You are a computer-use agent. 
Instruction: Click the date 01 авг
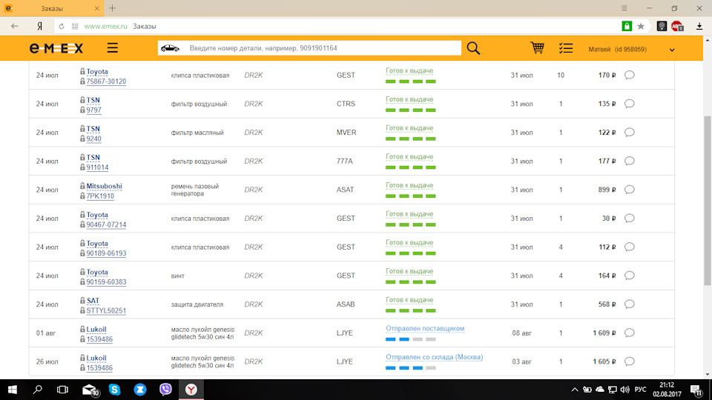click(x=46, y=333)
